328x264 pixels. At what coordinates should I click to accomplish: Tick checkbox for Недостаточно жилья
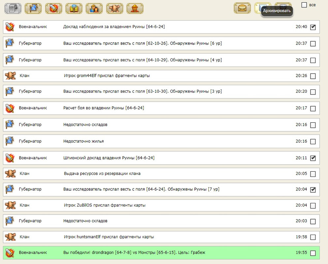tap(313, 142)
